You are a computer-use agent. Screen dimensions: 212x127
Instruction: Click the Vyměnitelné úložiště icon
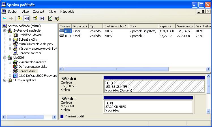coord(15,62)
